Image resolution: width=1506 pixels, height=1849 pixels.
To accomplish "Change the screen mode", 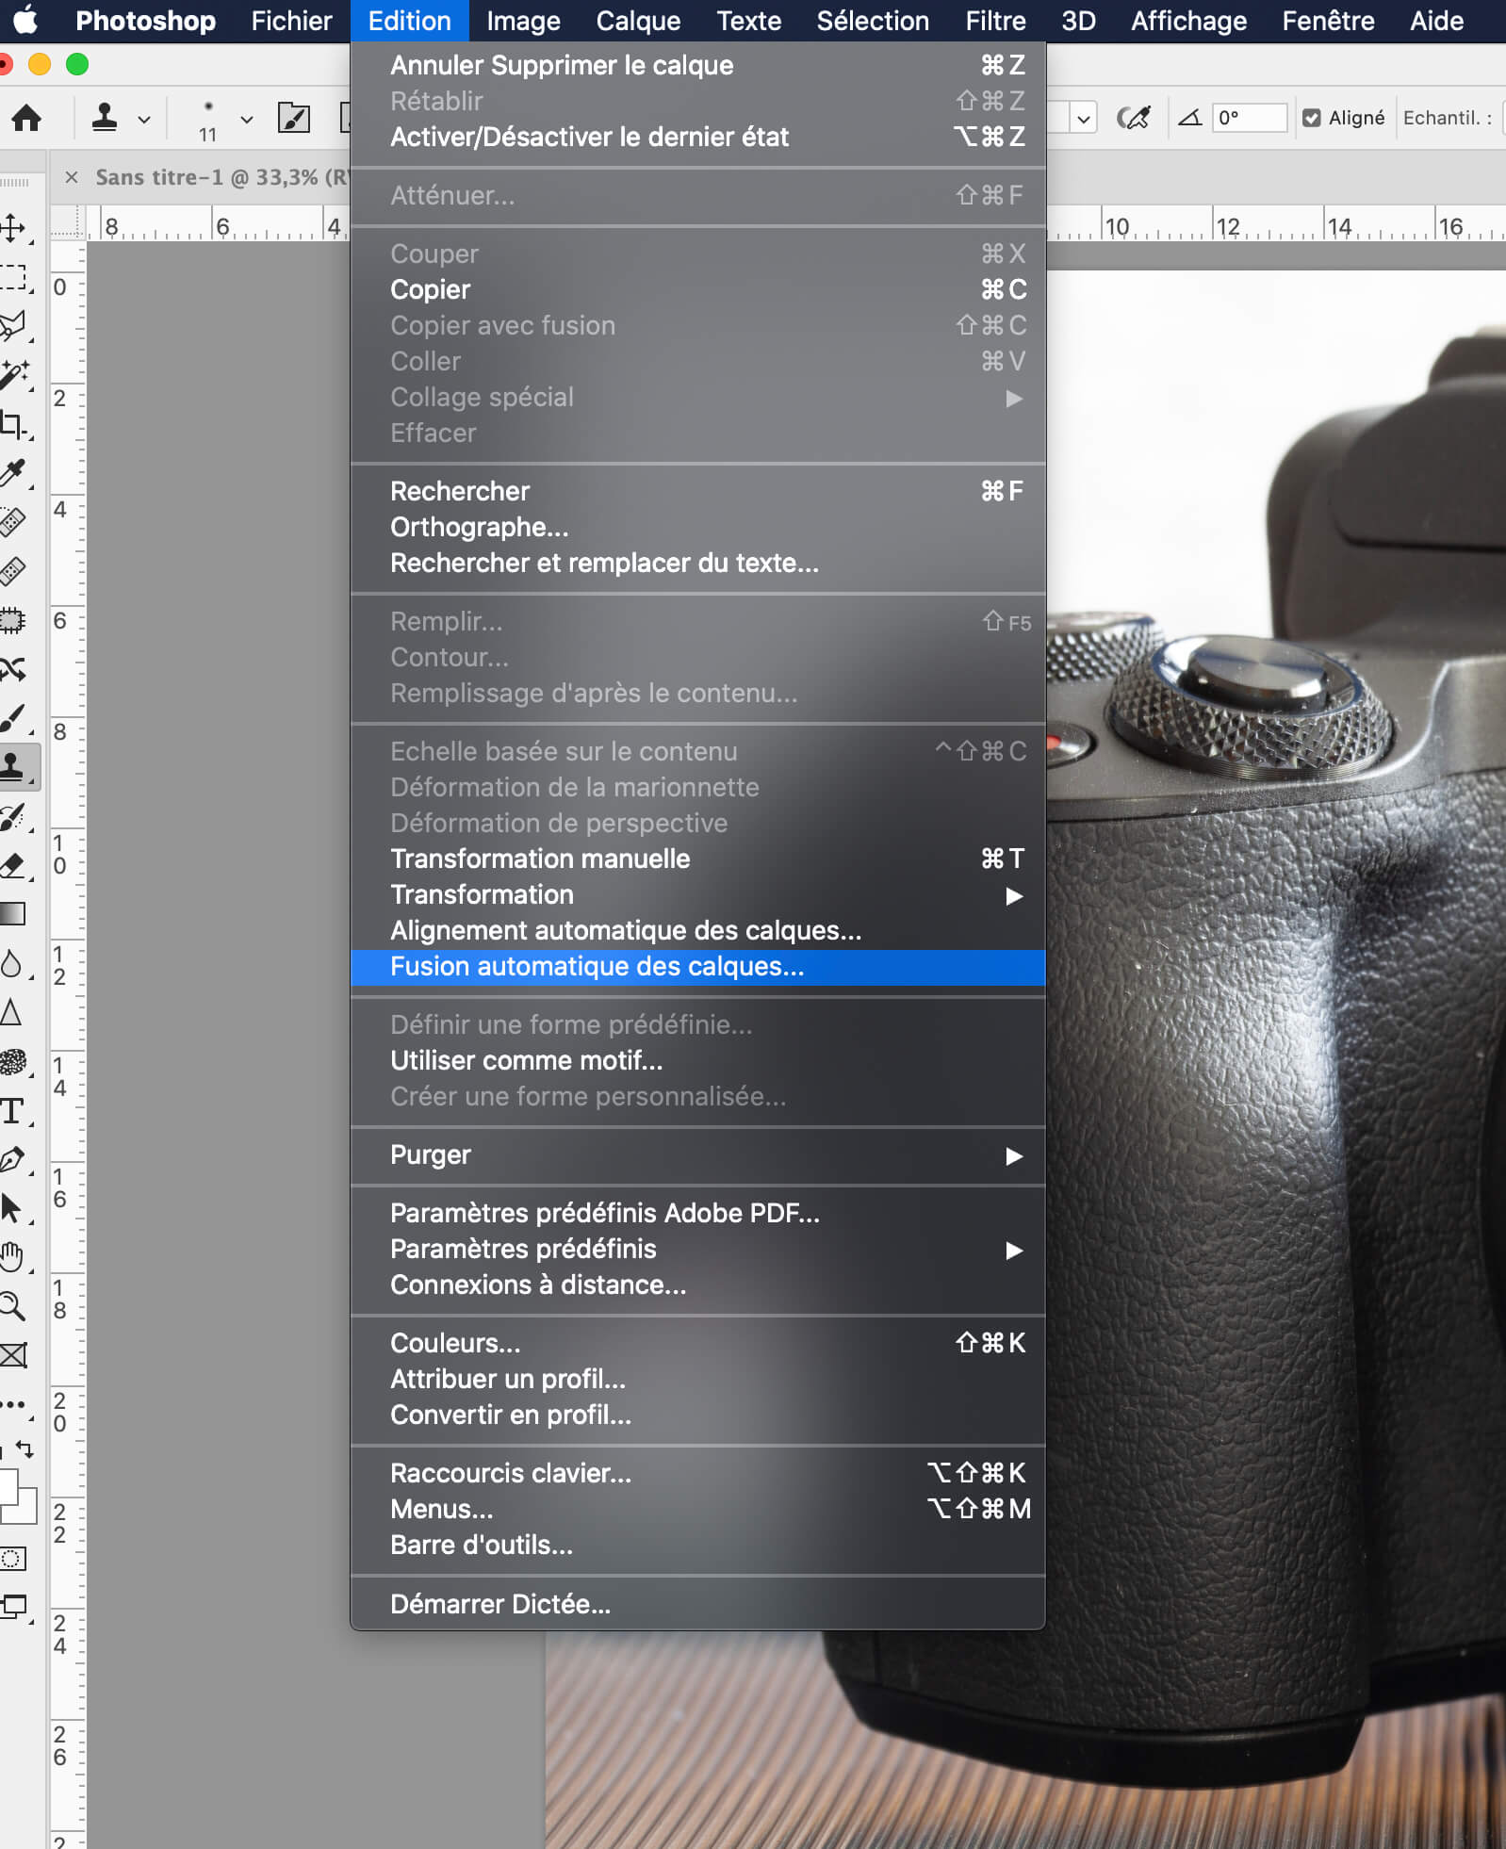I will (13, 1606).
